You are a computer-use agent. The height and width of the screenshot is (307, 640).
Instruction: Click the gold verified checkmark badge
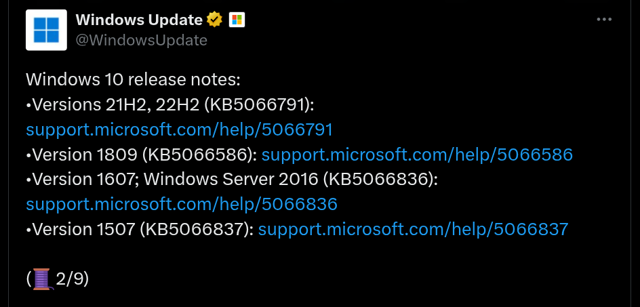click(x=215, y=20)
